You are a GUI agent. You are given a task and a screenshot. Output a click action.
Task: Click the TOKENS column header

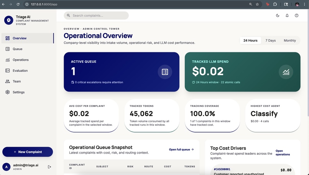click(x=189, y=167)
